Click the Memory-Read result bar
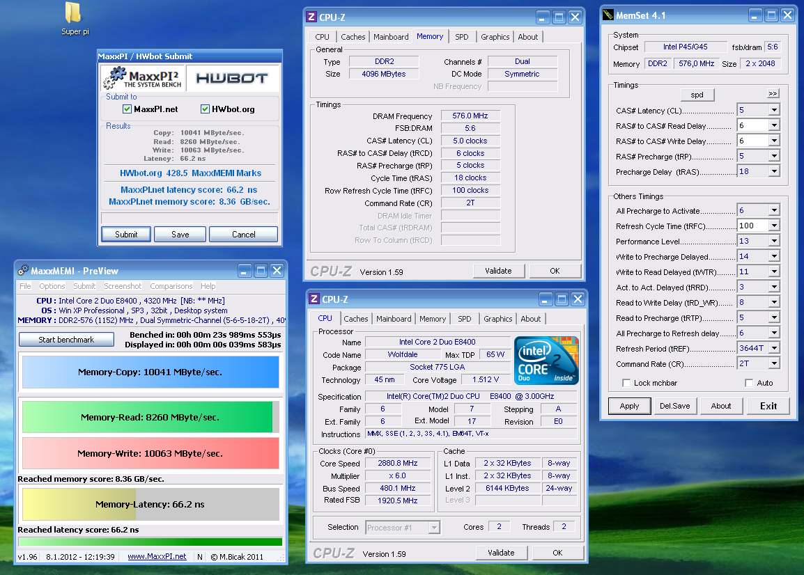 coord(150,417)
